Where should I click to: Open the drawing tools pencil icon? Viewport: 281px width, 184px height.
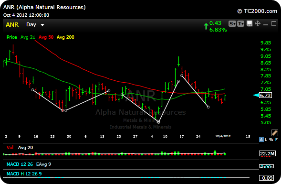274,133
